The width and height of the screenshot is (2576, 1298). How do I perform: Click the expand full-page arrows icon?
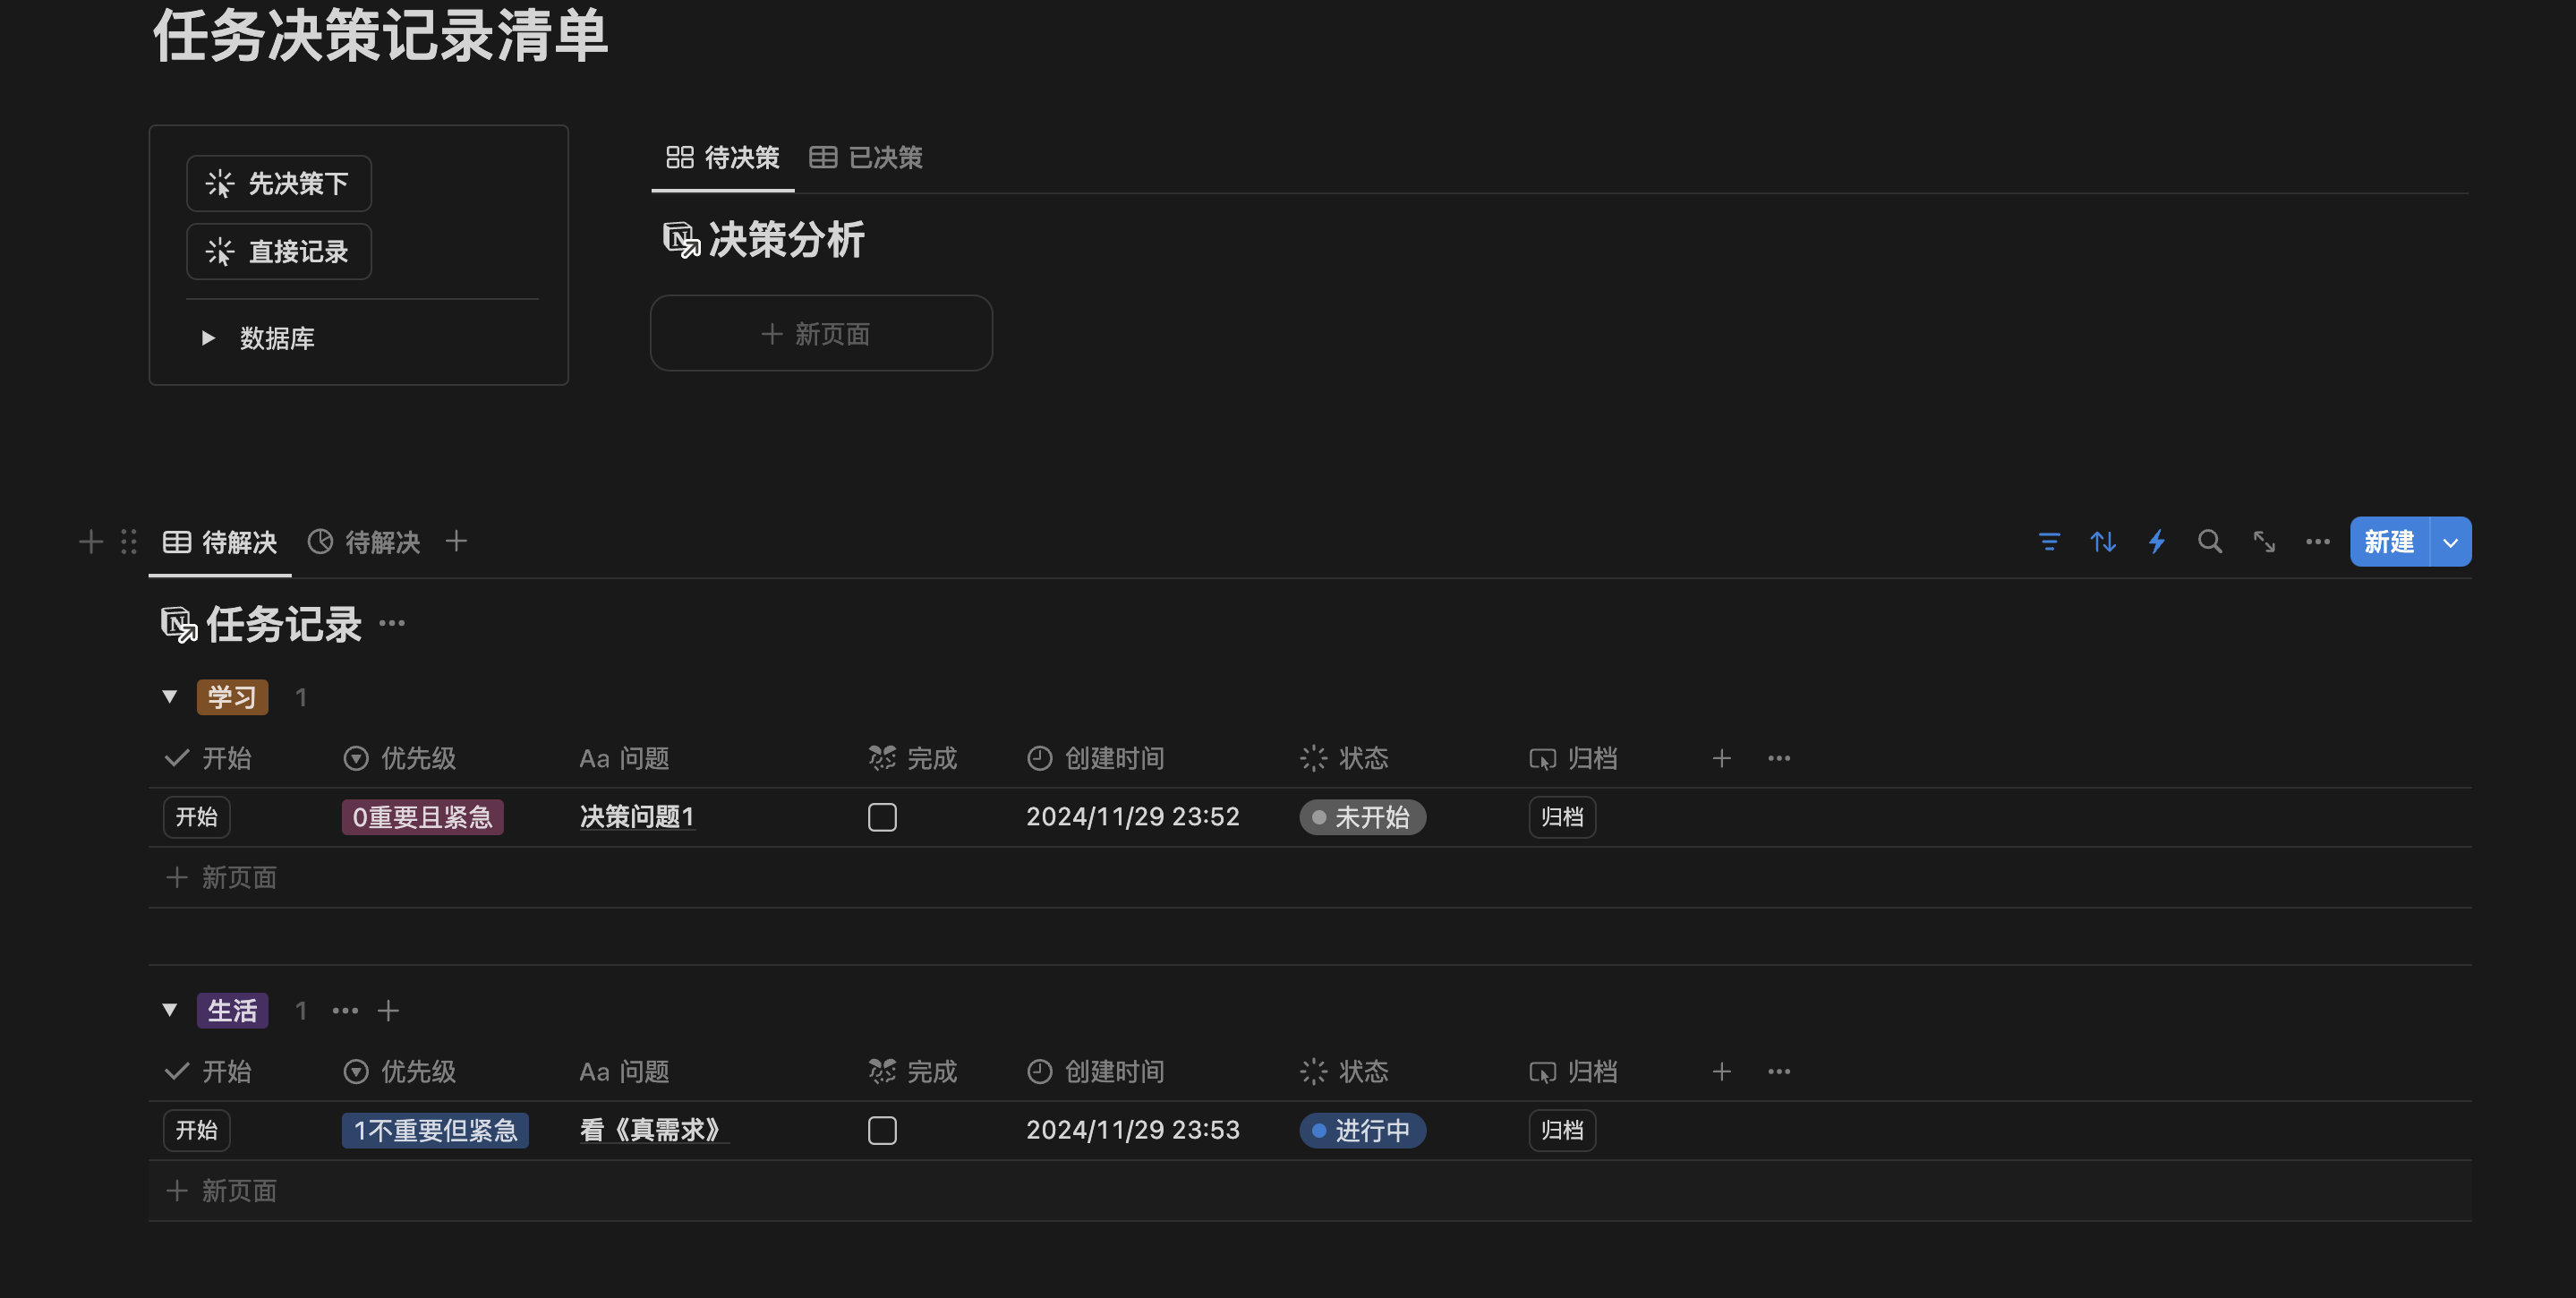(x=2264, y=542)
